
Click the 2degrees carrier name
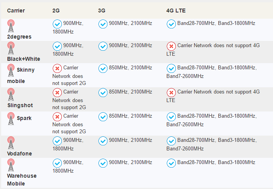click(x=19, y=37)
